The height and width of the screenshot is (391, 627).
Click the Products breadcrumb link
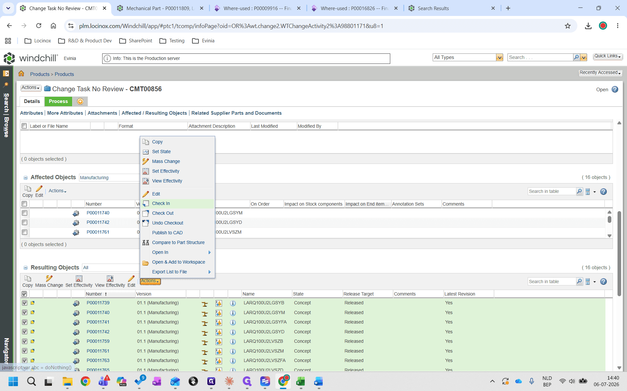click(x=40, y=74)
